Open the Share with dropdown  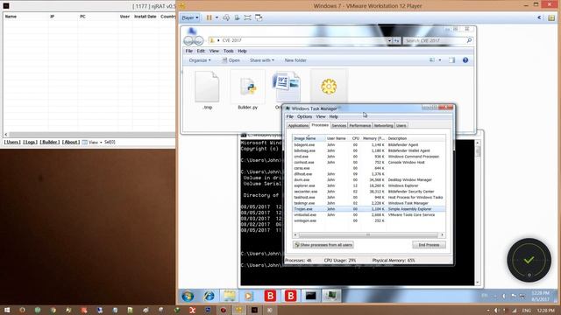click(262, 60)
